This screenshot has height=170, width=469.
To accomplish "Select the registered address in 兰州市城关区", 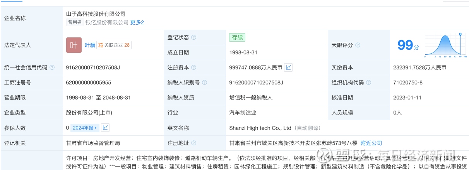I will 293,143.
